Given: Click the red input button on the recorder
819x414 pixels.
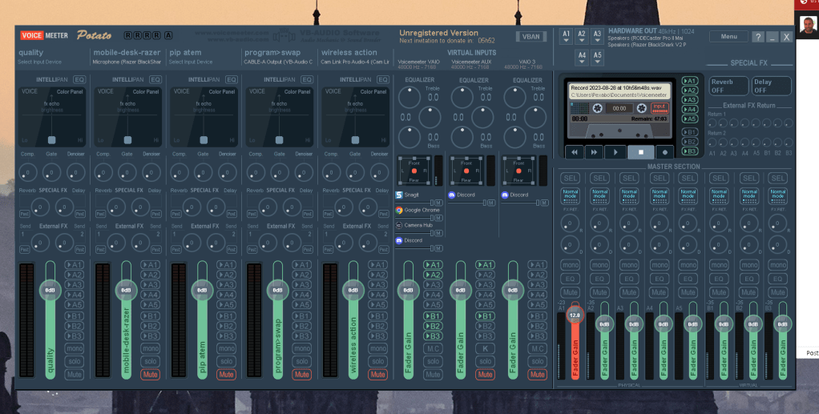Looking at the screenshot, I should (660, 107).
